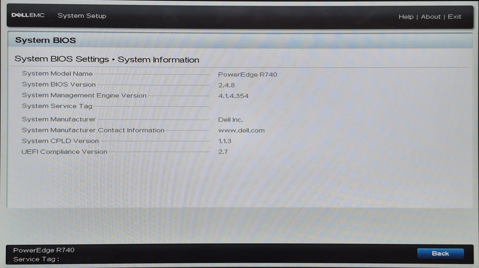Select the System Service Tag entry
This screenshot has height=268, width=479.
click(x=57, y=106)
